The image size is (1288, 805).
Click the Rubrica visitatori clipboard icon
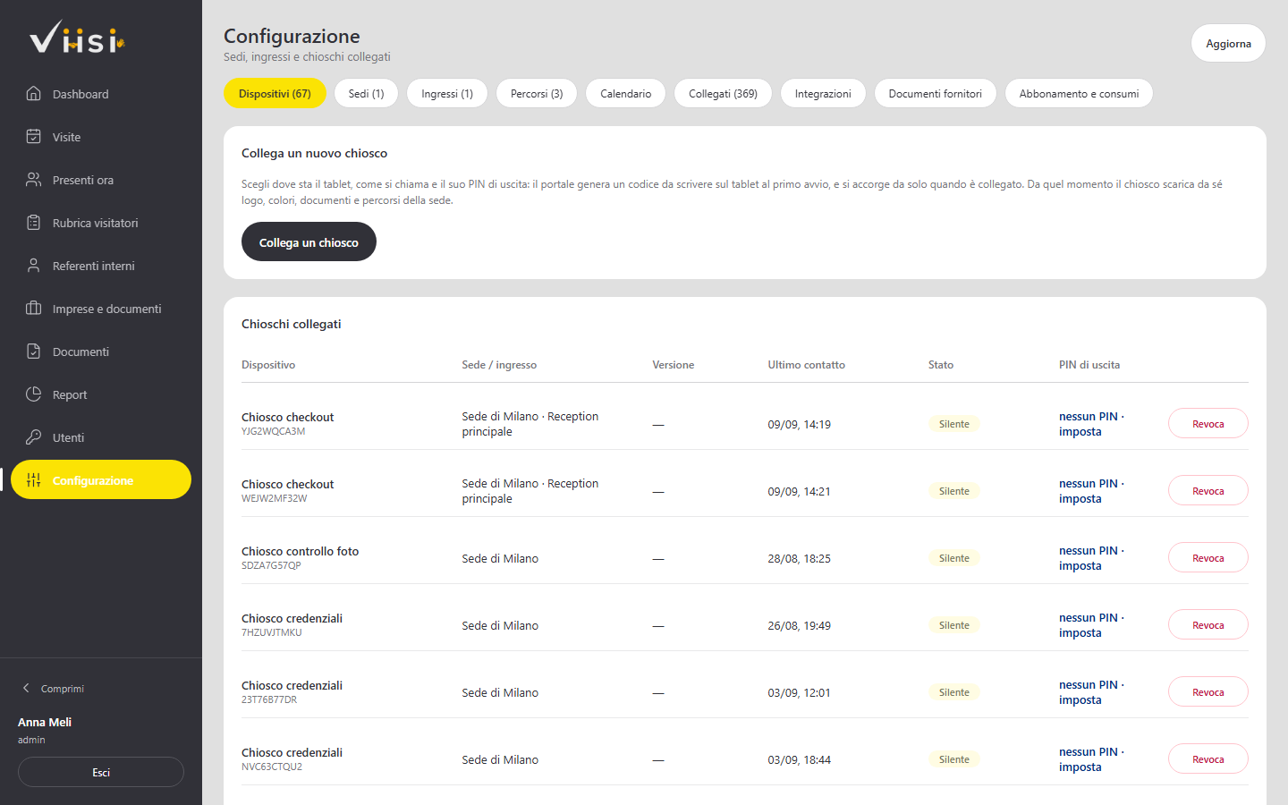34,223
